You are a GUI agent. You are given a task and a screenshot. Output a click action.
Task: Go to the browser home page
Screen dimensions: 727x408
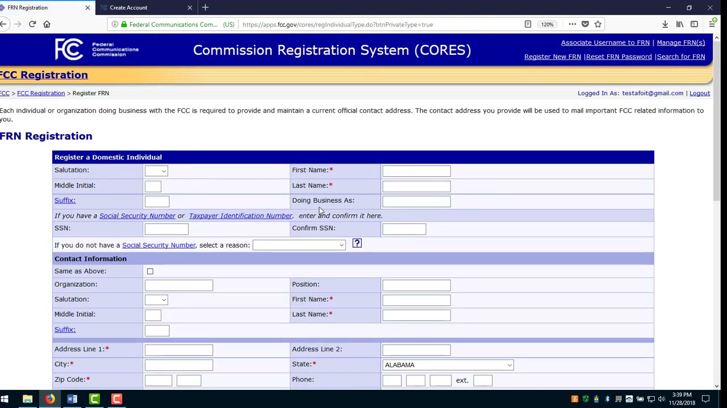coord(47,24)
